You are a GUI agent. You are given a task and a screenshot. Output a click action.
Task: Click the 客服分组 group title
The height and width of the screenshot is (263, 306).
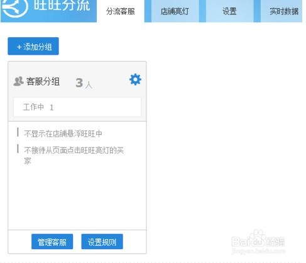coord(43,81)
